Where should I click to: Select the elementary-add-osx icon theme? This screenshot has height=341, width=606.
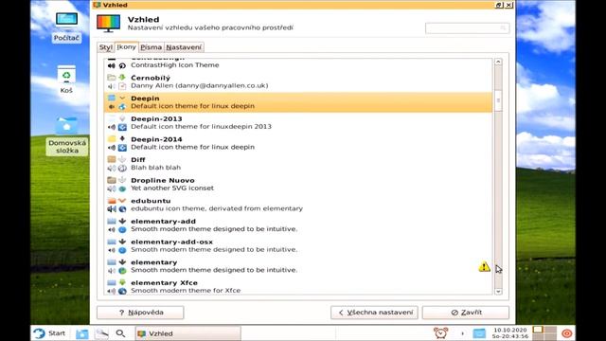pyautogui.click(x=298, y=245)
